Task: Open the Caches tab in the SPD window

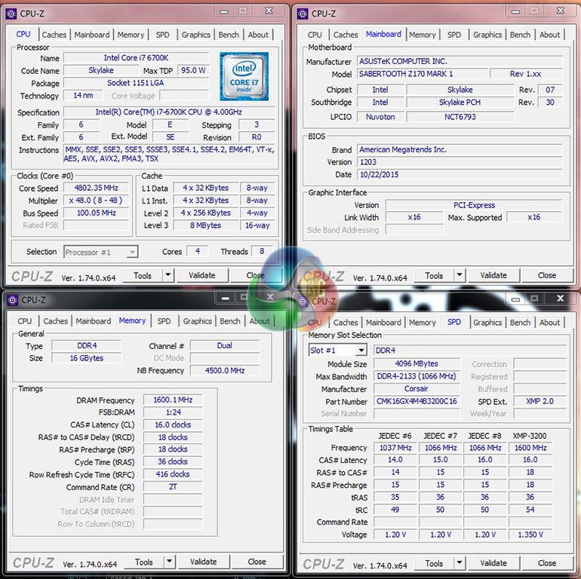Action: pos(346,323)
